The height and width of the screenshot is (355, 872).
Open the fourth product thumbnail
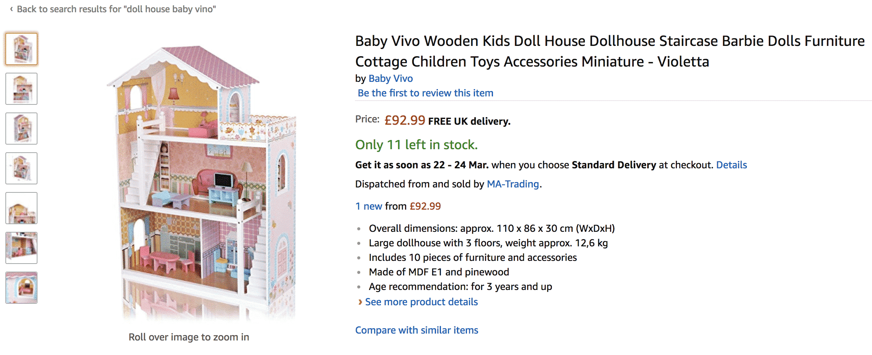click(x=21, y=168)
